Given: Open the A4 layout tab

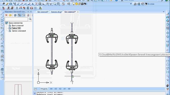Looking at the screenshot, I should click(x=51, y=89).
